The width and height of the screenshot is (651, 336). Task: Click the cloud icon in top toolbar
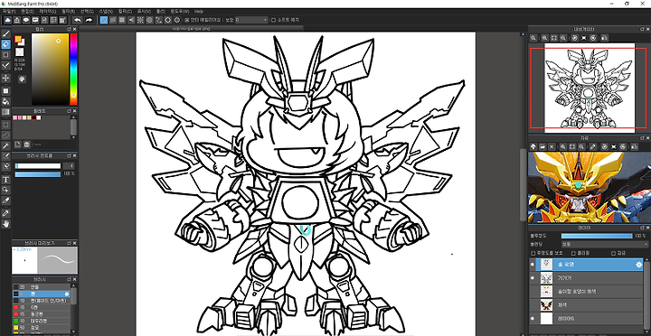(8, 20)
